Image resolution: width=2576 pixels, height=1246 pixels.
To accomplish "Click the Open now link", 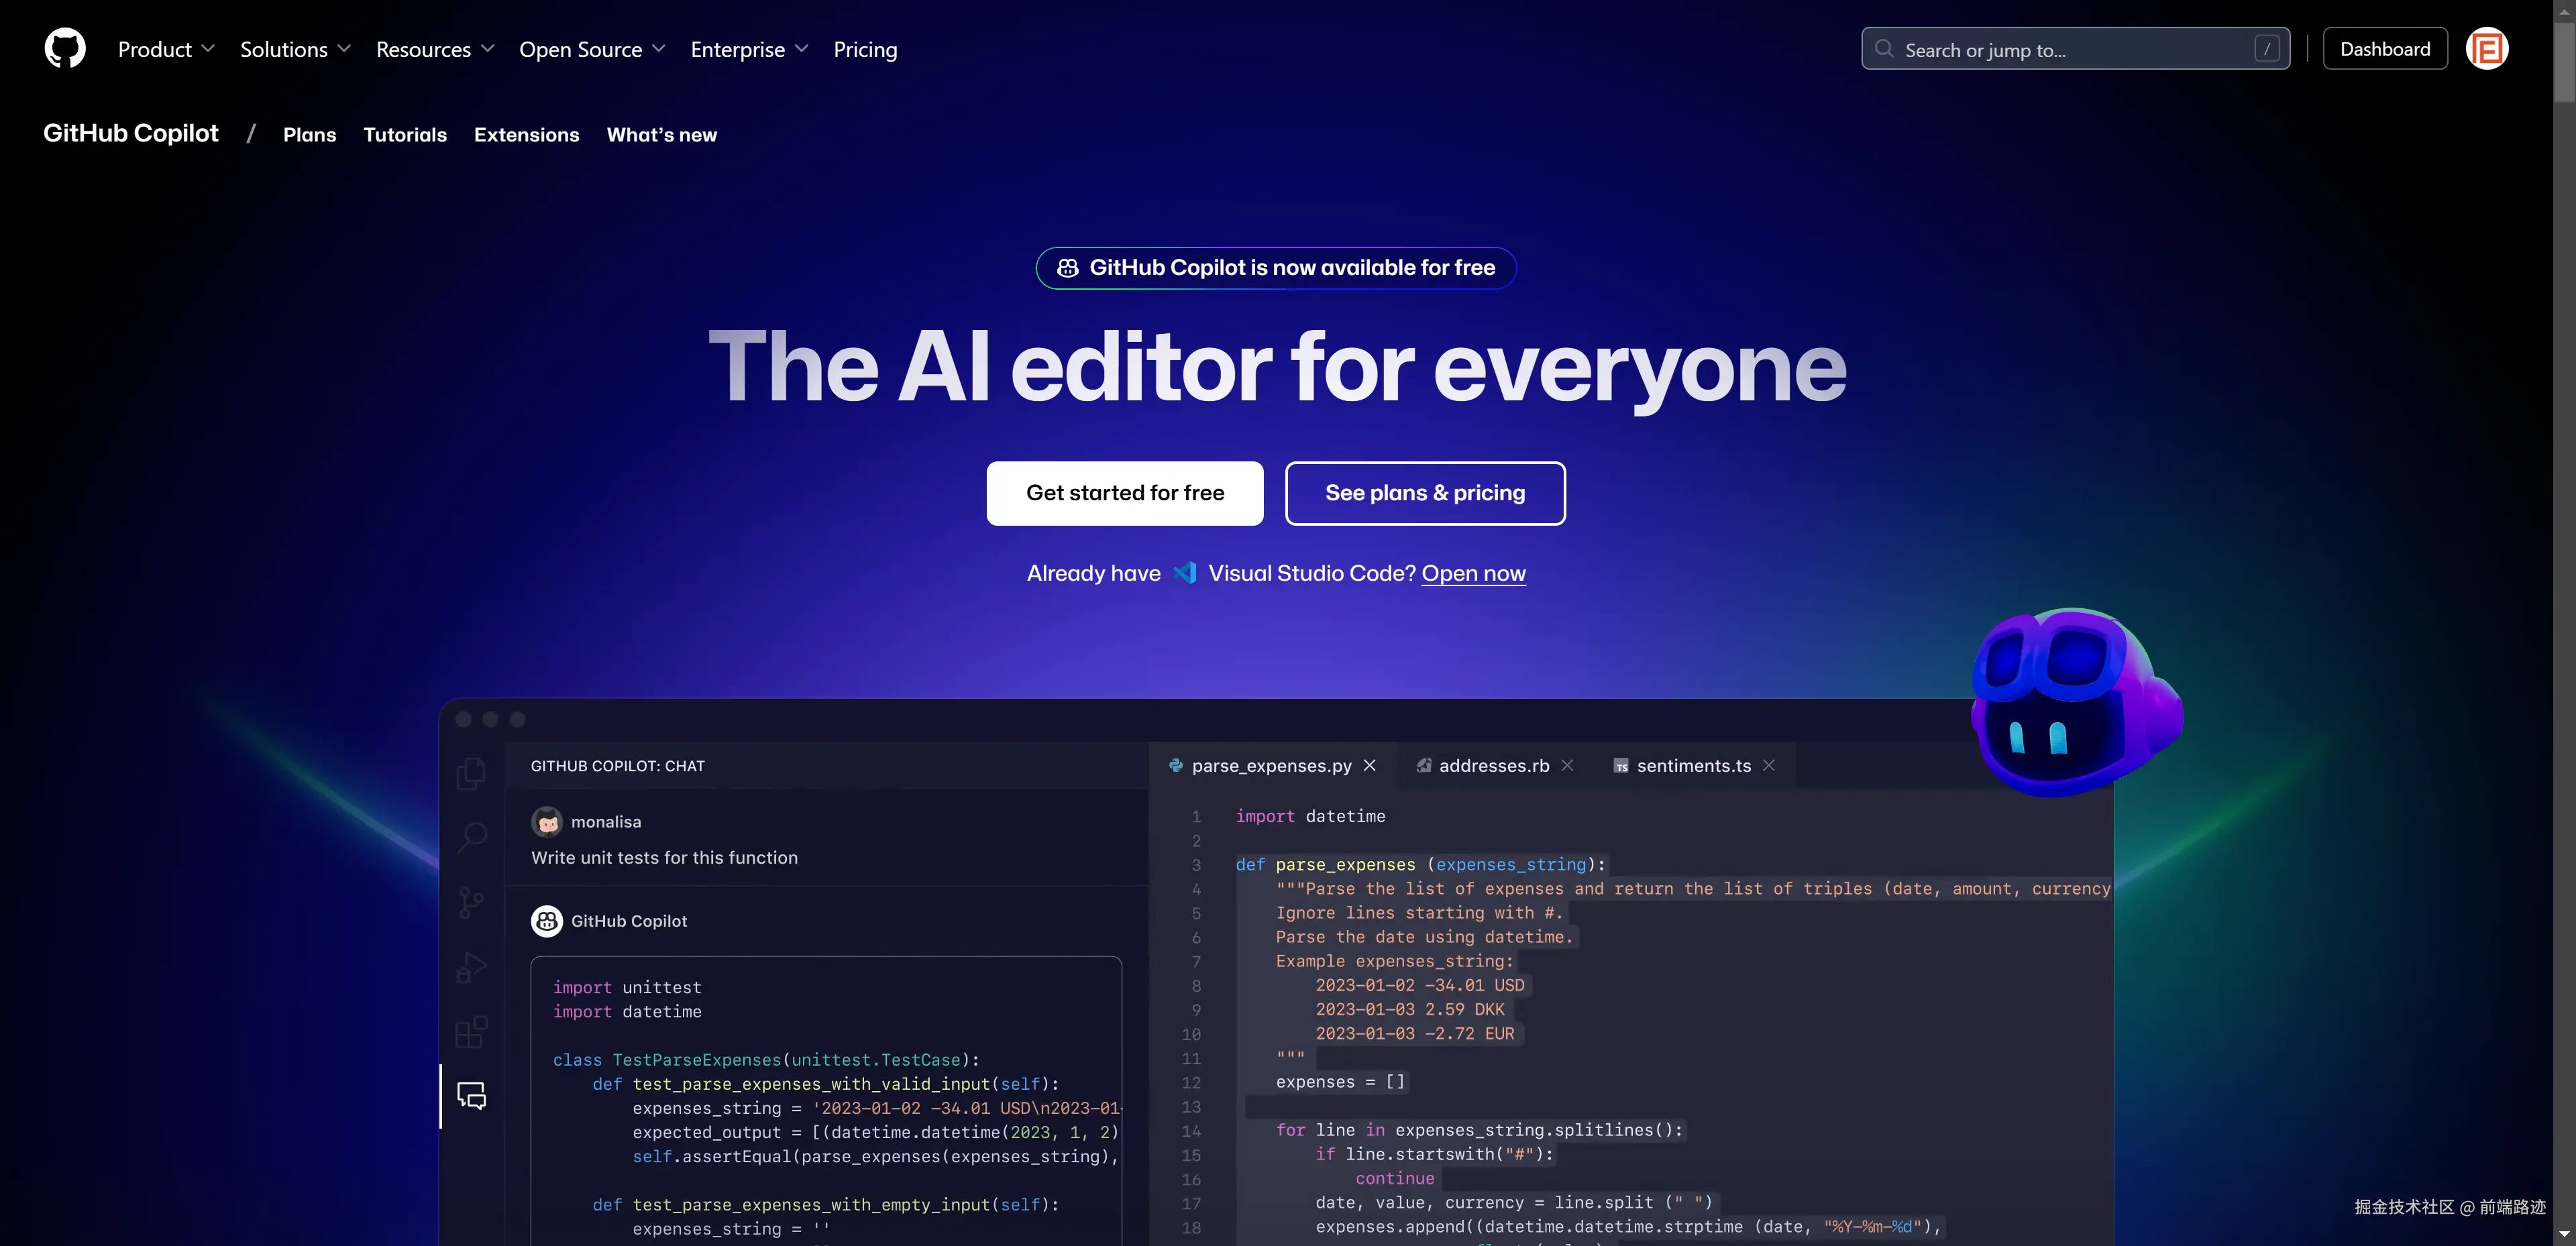I will 1473,574.
